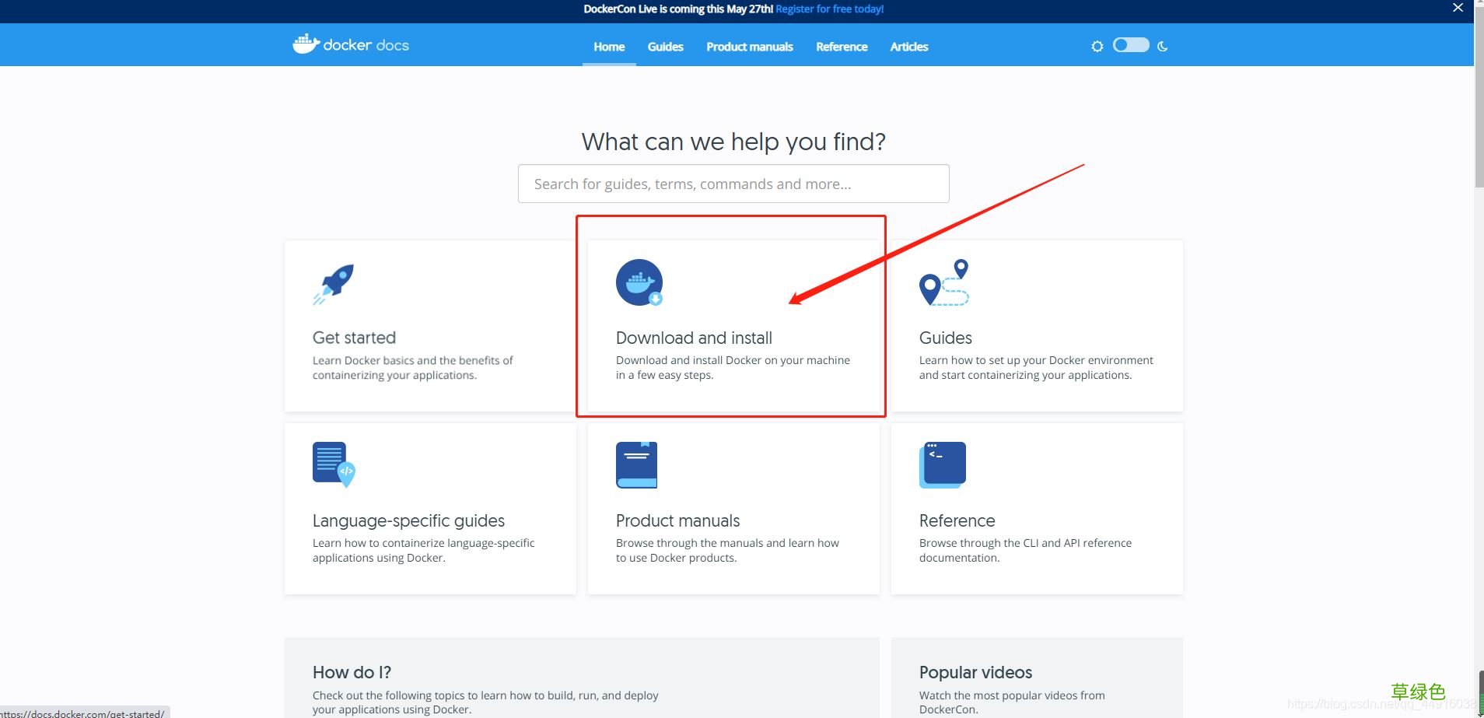Dismiss the DockerCon announcement banner
The width and height of the screenshot is (1484, 718).
1458,8
